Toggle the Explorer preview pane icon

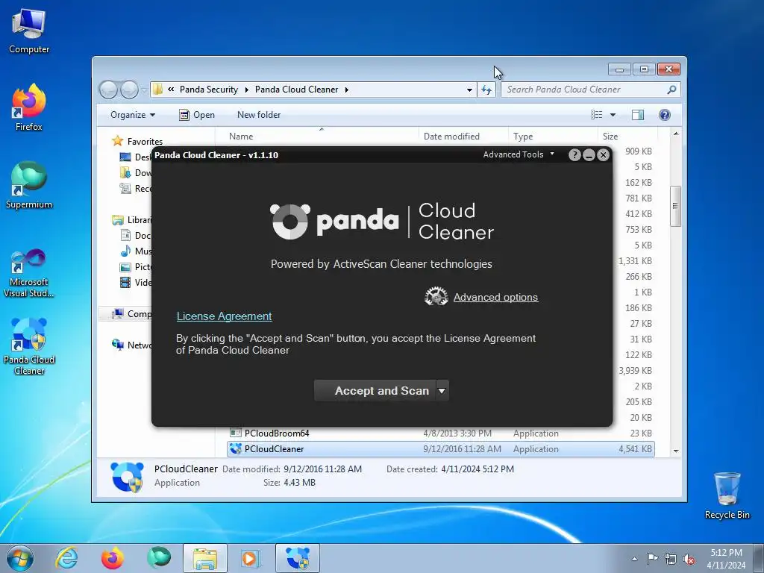(638, 115)
